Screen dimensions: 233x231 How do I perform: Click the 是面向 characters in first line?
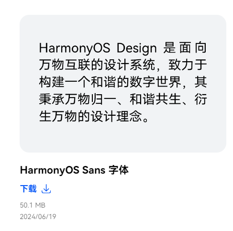point(185,47)
